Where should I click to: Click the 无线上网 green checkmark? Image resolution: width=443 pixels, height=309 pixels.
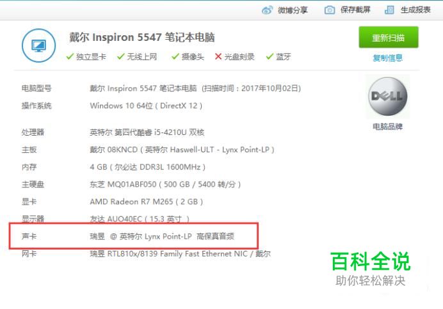120,56
